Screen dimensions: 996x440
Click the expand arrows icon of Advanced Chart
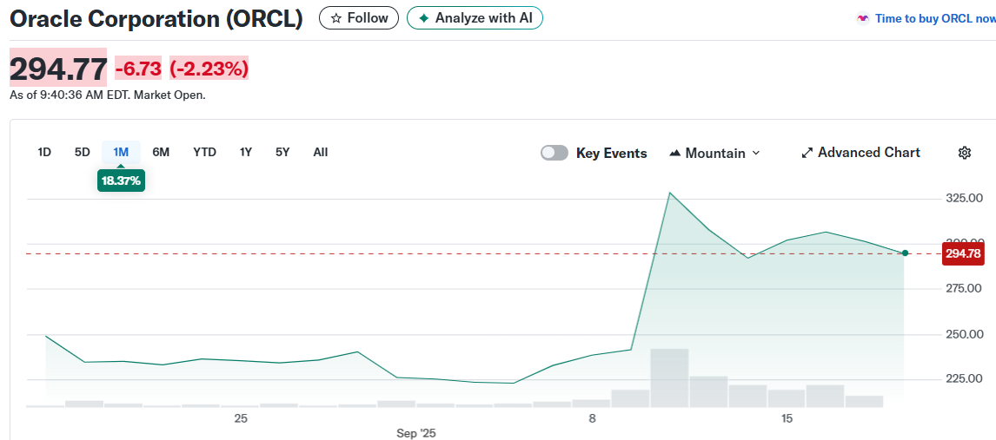click(x=807, y=153)
